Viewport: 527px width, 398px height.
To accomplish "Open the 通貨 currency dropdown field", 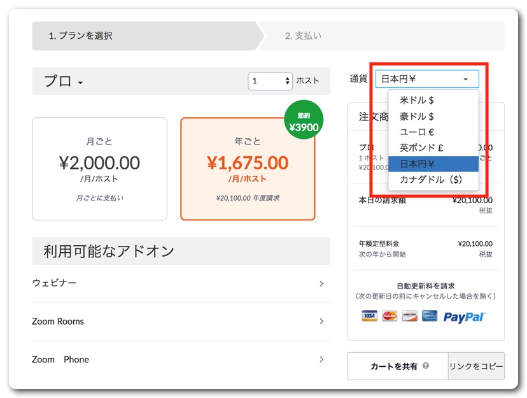I will 426,79.
